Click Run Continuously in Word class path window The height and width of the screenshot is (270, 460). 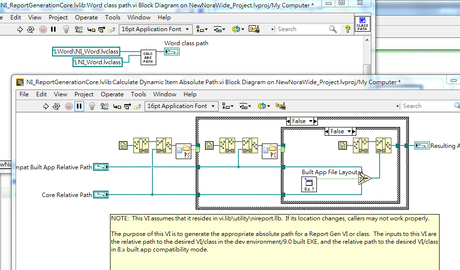pos(31,29)
